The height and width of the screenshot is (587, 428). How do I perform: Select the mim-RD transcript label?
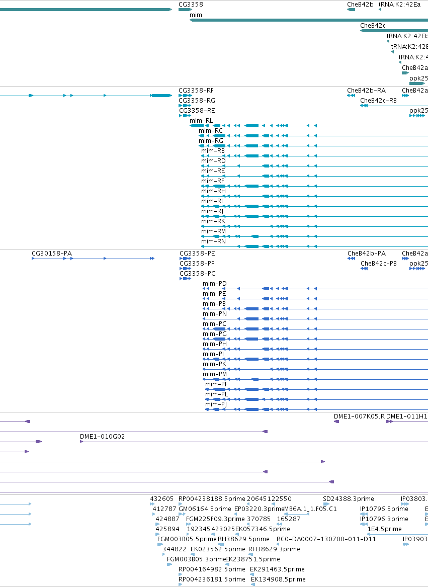tap(213, 161)
